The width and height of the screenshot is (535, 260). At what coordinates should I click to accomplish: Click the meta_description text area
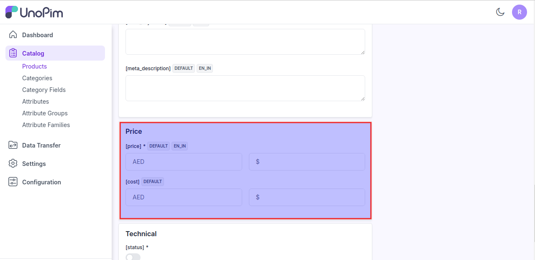point(245,88)
